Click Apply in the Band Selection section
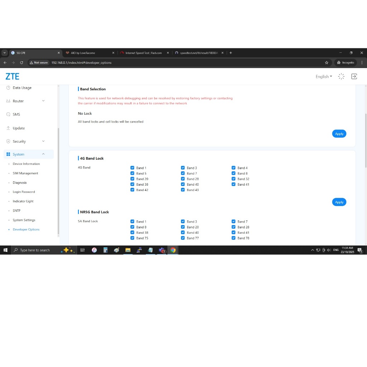This screenshot has width=367, height=367. [339, 134]
